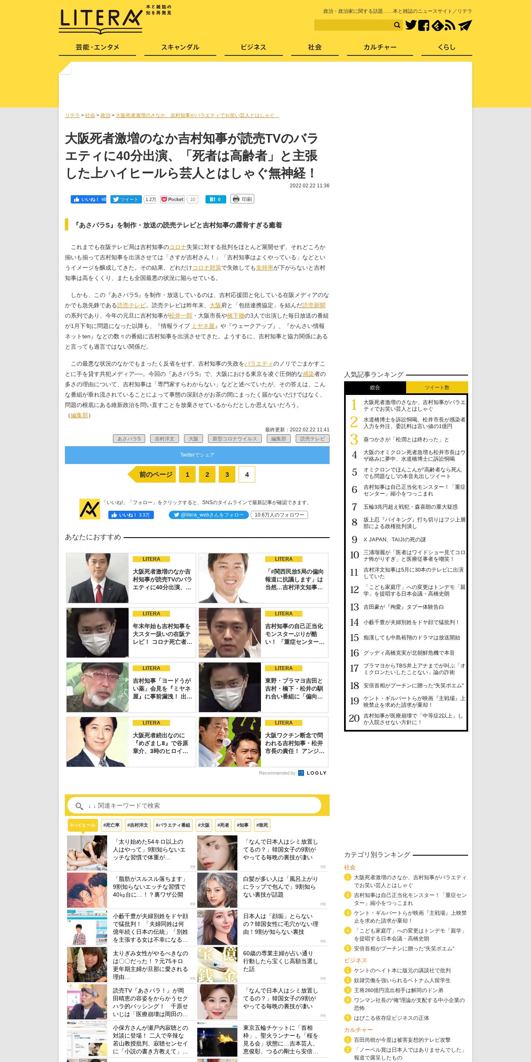Screen dimensions: 531x1062
Task: Open ranking item 18 安倍首相 失笑ポエム
Action: [x=413, y=685]
